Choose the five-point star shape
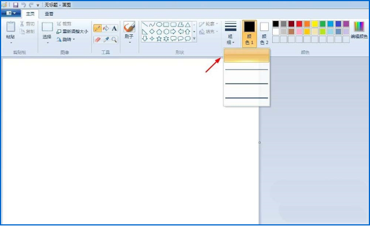Screen dimensions: 370x226 click(x=159, y=38)
